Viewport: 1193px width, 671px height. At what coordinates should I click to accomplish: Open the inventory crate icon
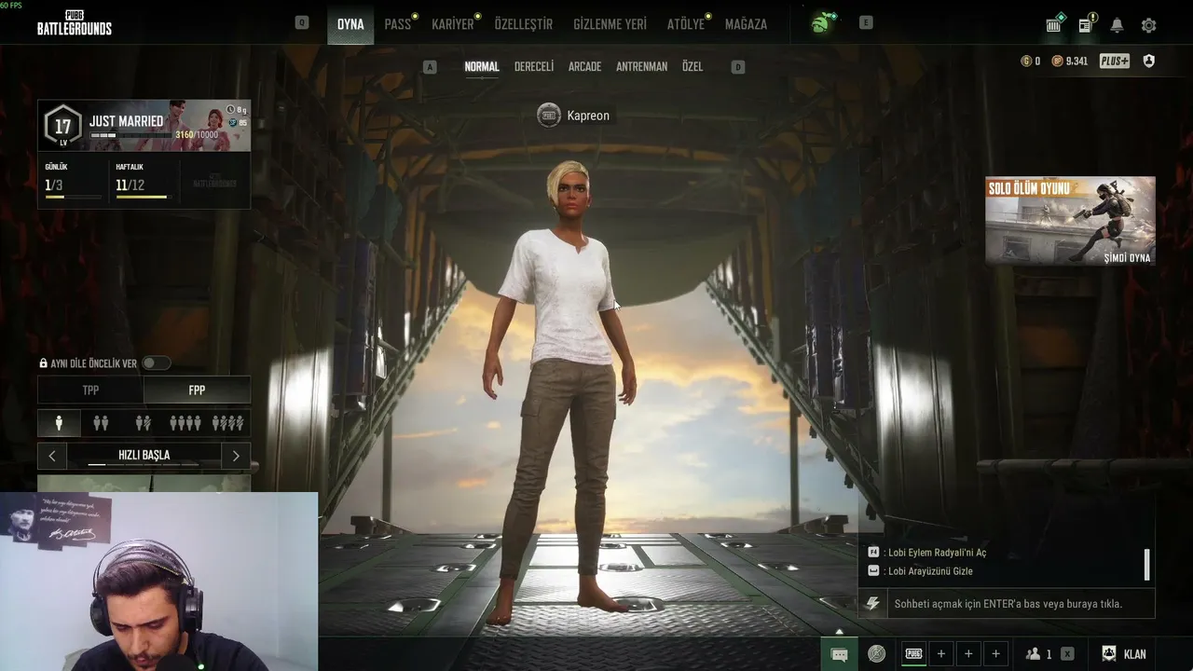tap(1054, 24)
